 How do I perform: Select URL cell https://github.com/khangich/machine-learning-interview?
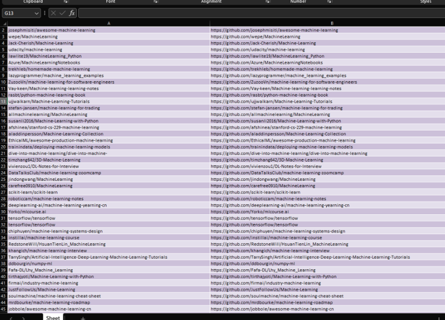[328, 250]
